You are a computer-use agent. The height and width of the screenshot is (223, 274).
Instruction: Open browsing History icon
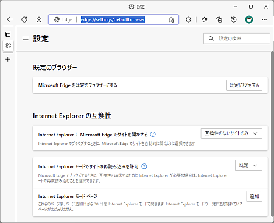pos(234,19)
